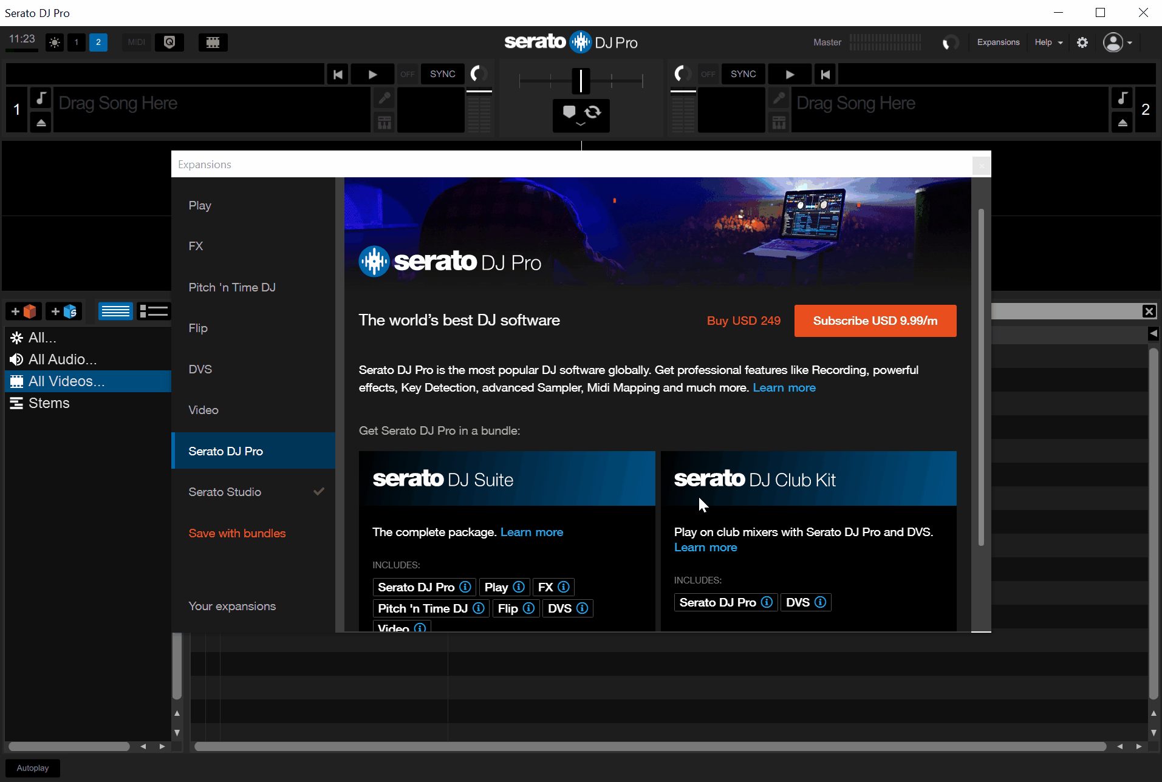
Task: Toggle SYNC OFF on deck 2
Action: click(708, 74)
